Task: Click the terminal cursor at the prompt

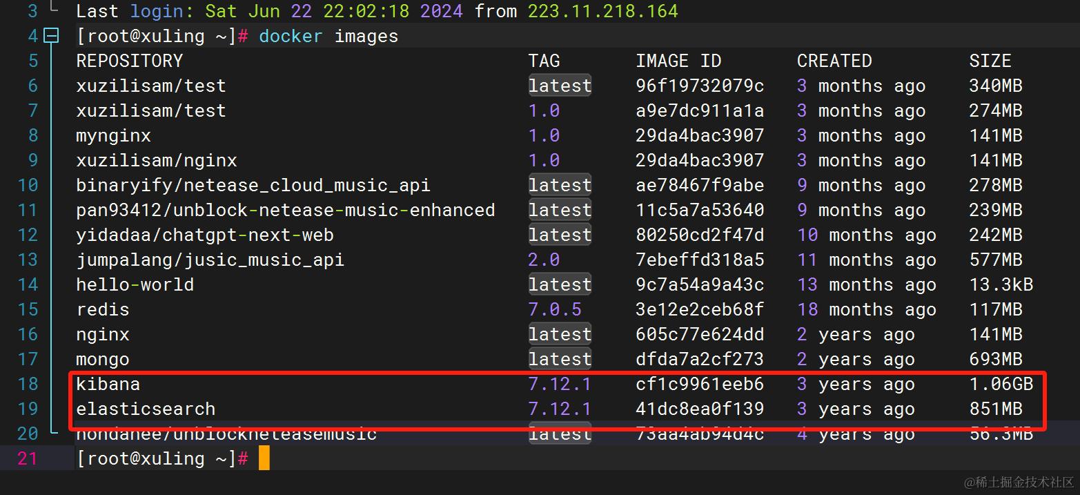Action: click(x=264, y=458)
